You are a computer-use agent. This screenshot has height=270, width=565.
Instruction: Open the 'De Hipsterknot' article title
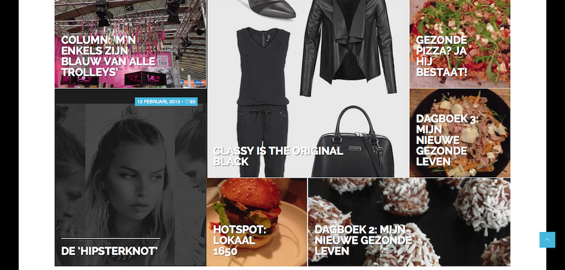(110, 251)
